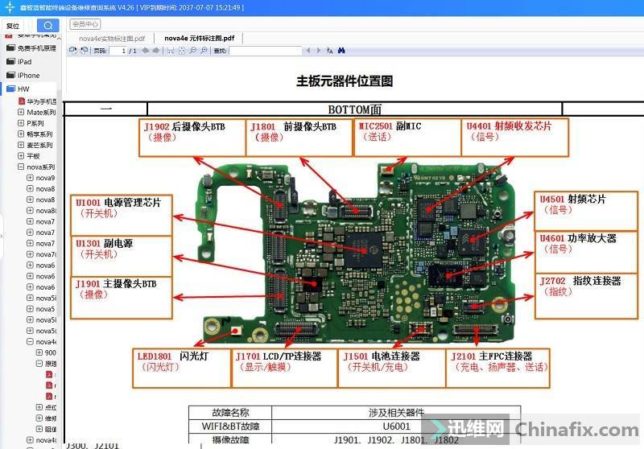Expand the 平板 tree node
Viewport: 644px width, 449px height.
point(21,156)
